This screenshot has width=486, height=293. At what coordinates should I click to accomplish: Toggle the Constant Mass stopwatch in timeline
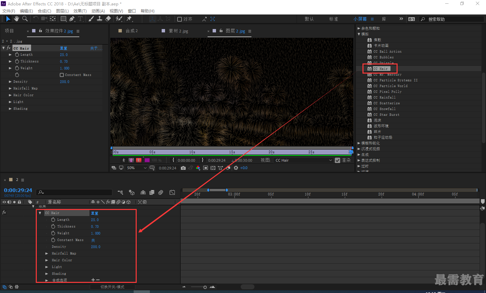point(53,240)
